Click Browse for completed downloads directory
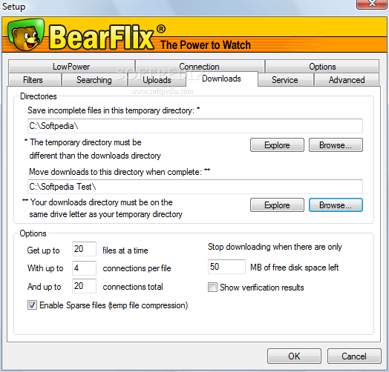 coord(336,205)
